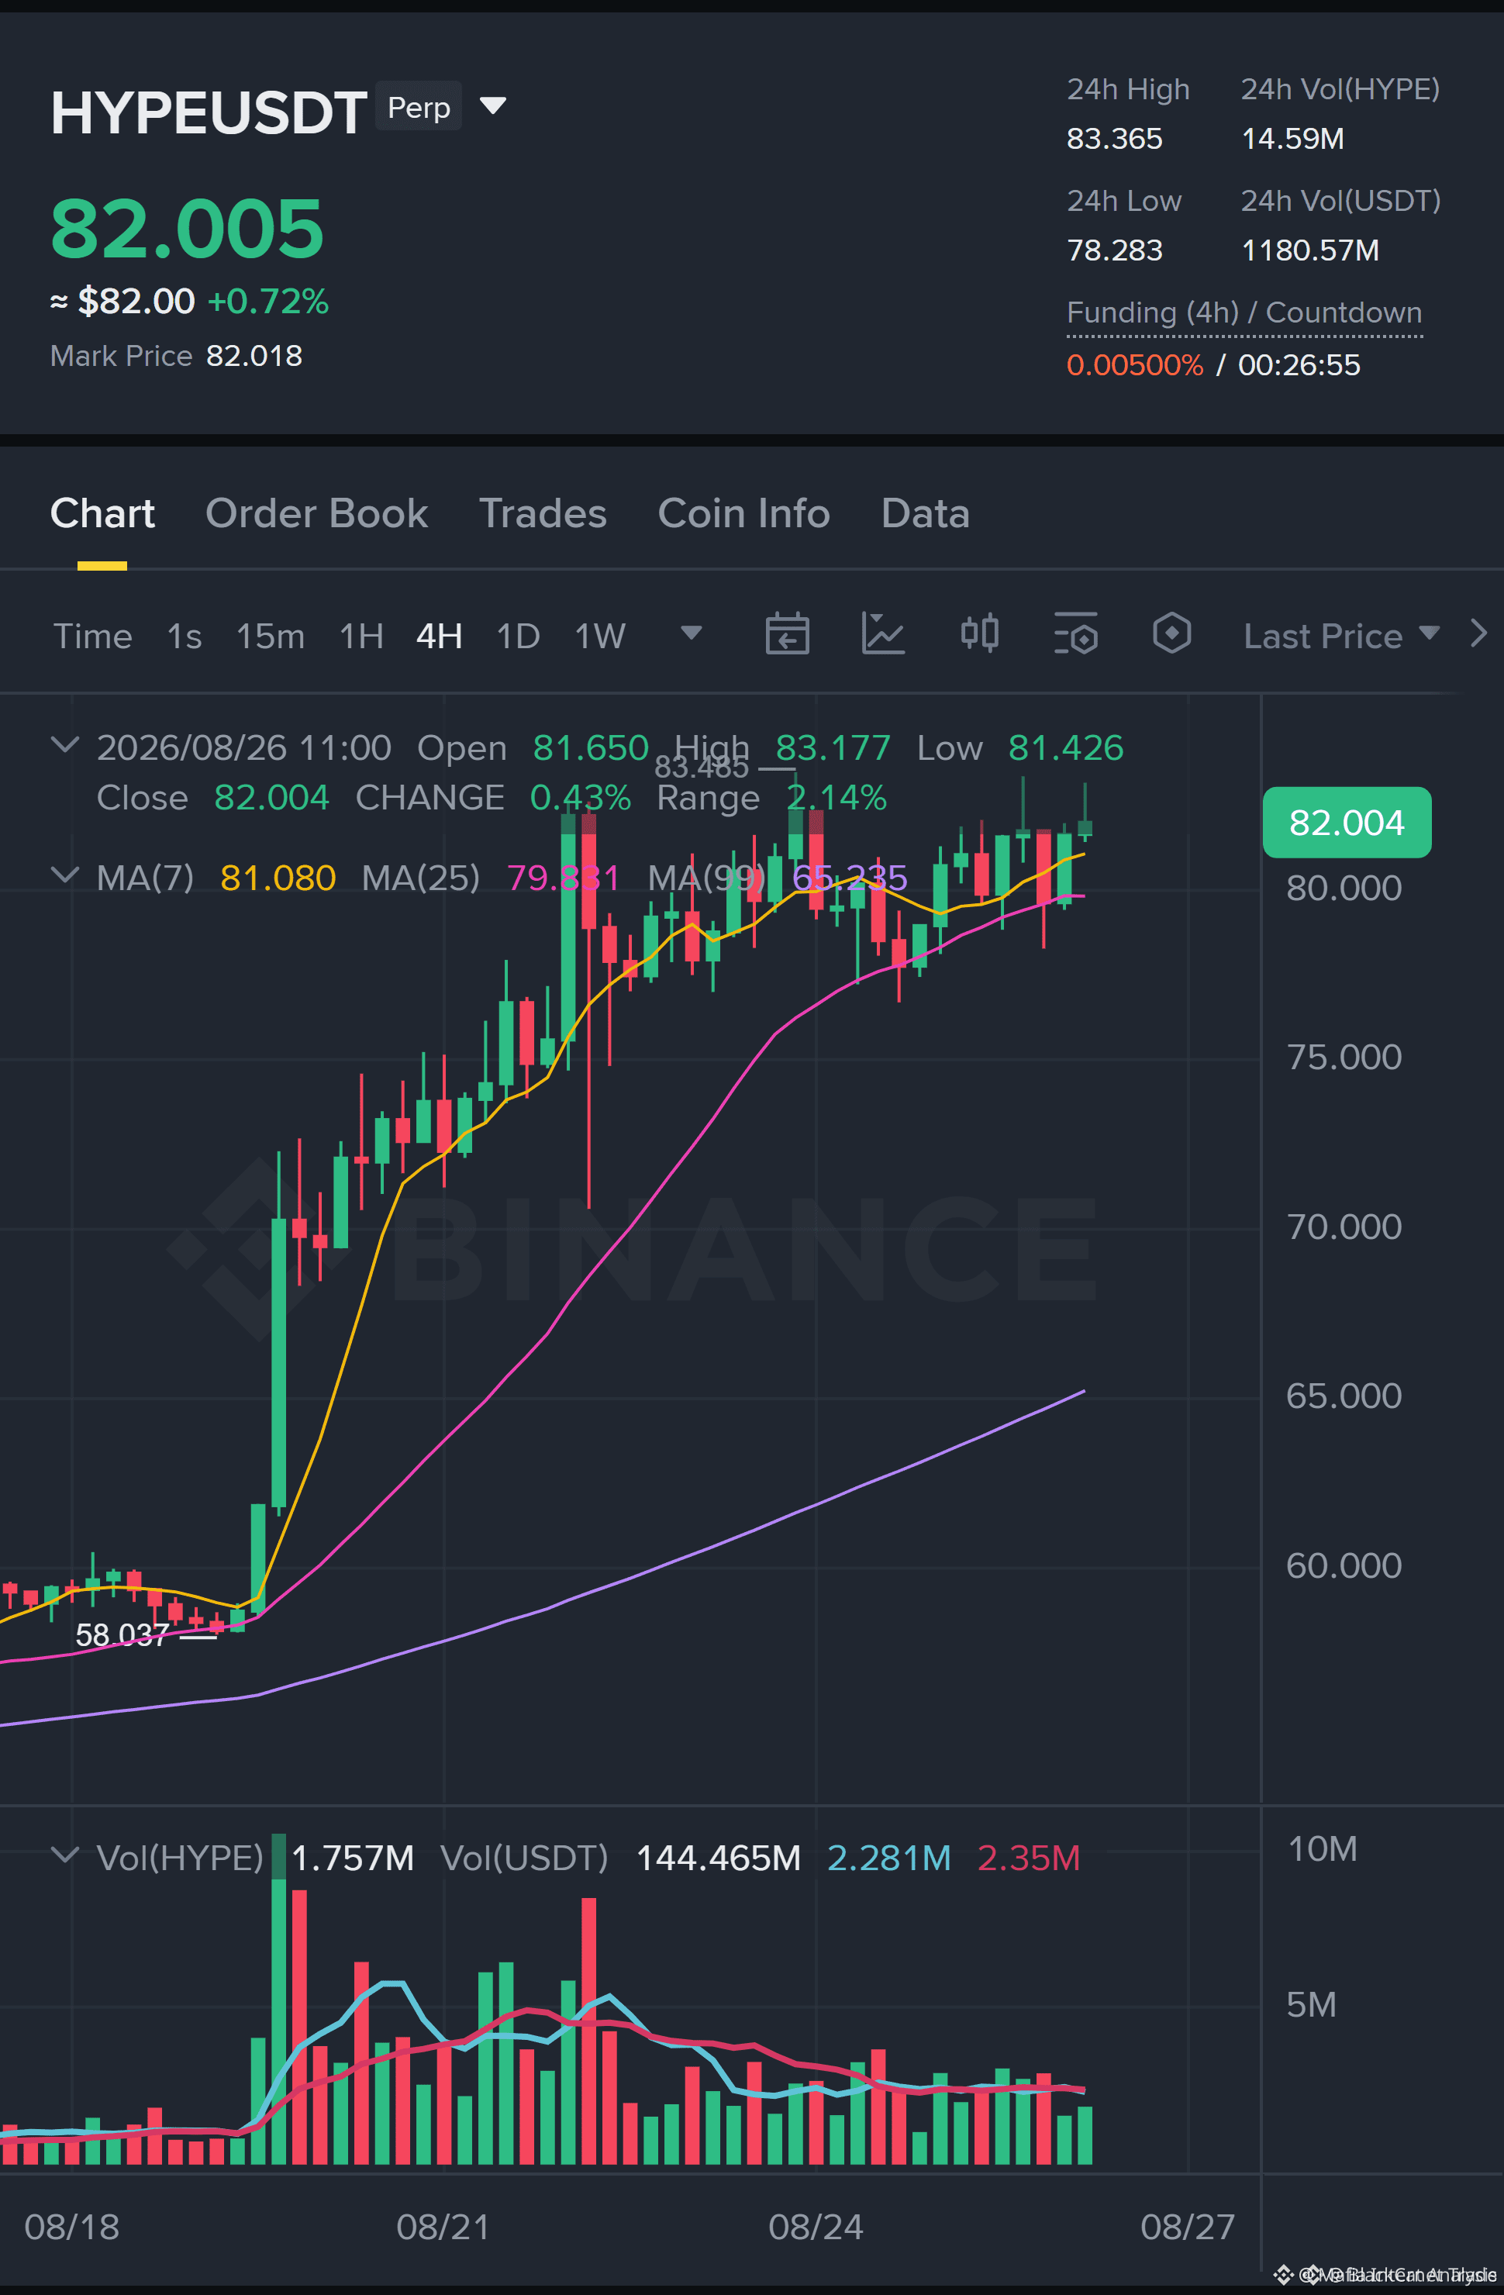This screenshot has width=1504, height=2295.
Task: Open the Data tab
Action: pyautogui.click(x=925, y=513)
